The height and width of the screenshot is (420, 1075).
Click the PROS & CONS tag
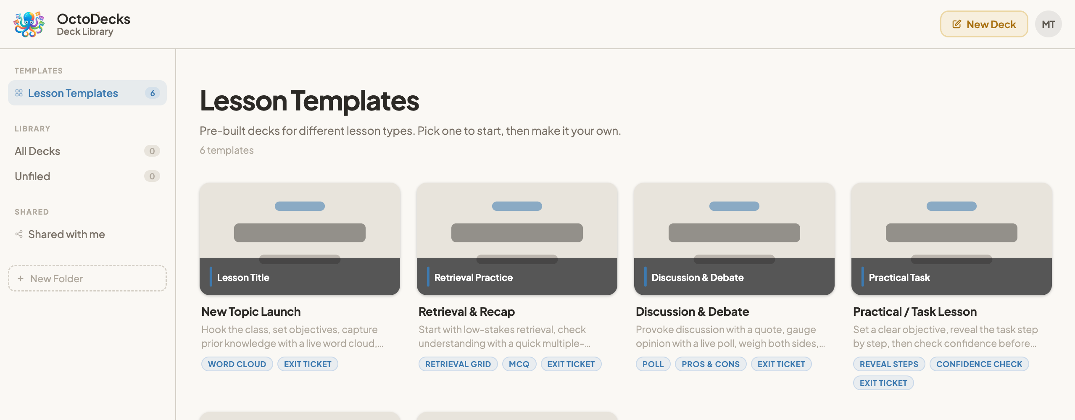point(711,364)
